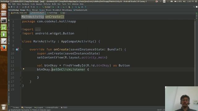The height and width of the screenshot is (111, 198).
Task: Click the clock in top panel
Action: [191, 1]
